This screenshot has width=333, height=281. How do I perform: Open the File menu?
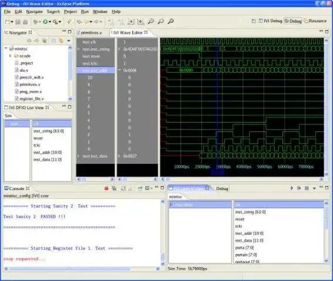7,12
